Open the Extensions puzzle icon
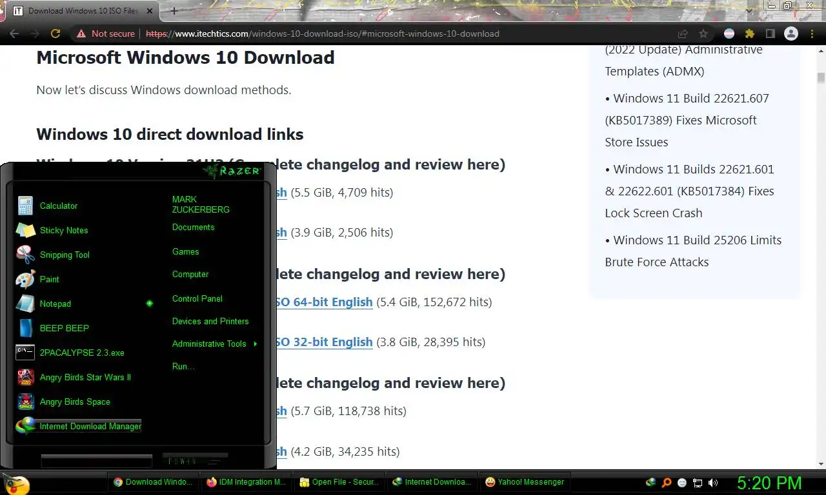This screenshot has width=826, height=495. coord(749,34)
